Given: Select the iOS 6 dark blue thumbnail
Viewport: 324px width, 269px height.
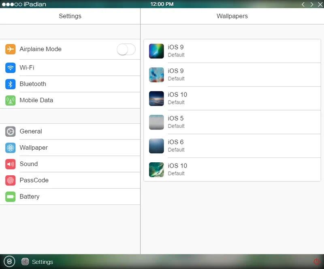Looking at the screenshot, I should click(156, 146).
